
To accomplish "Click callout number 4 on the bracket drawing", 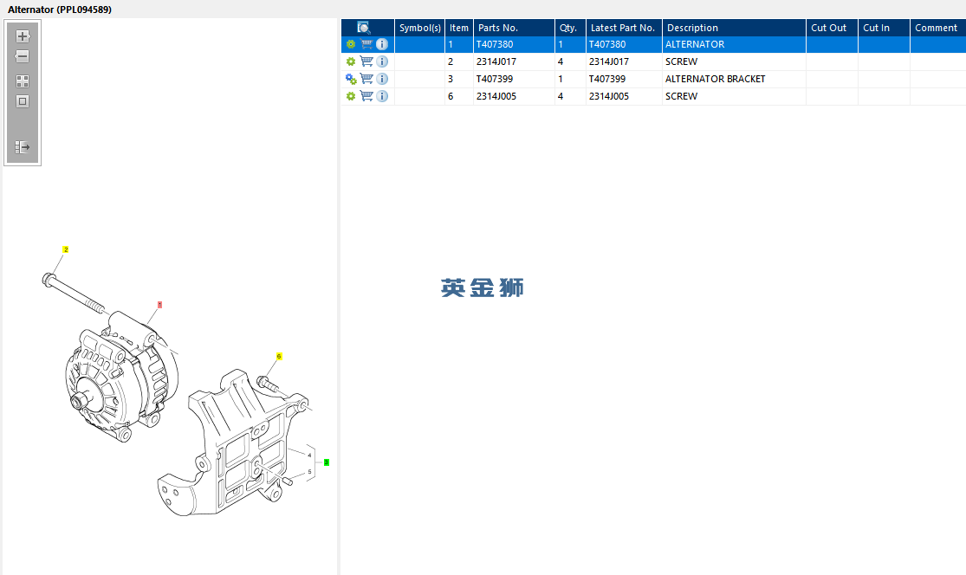I will click(309, 455).
